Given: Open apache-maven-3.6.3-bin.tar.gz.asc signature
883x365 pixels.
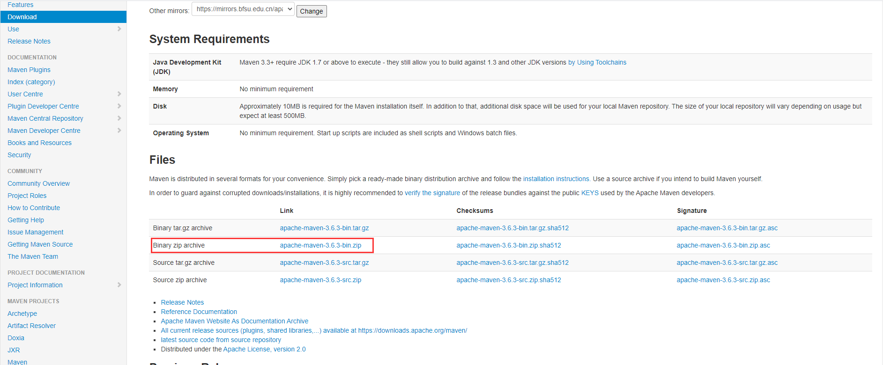Looking at the screenshot, I should tap(727, 228).
